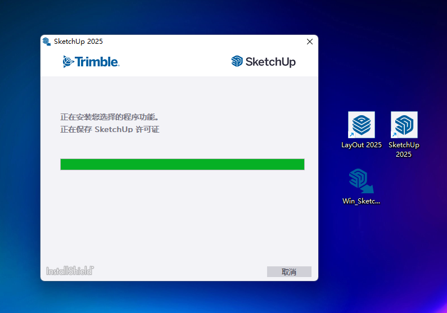Select the Win_Sketc... installer file icon
This screenshot has height=313, width=447.
361,181
